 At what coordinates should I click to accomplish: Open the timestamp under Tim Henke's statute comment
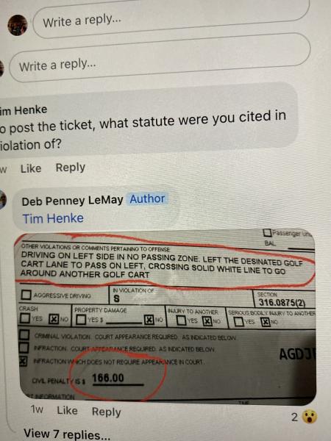click(4, 170)
